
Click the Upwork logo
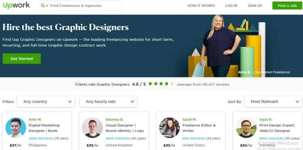click(16, 6)
